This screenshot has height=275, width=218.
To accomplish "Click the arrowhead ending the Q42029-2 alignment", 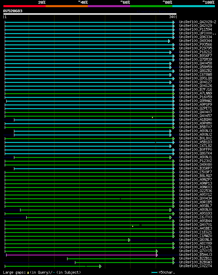I will pos(174,22).
